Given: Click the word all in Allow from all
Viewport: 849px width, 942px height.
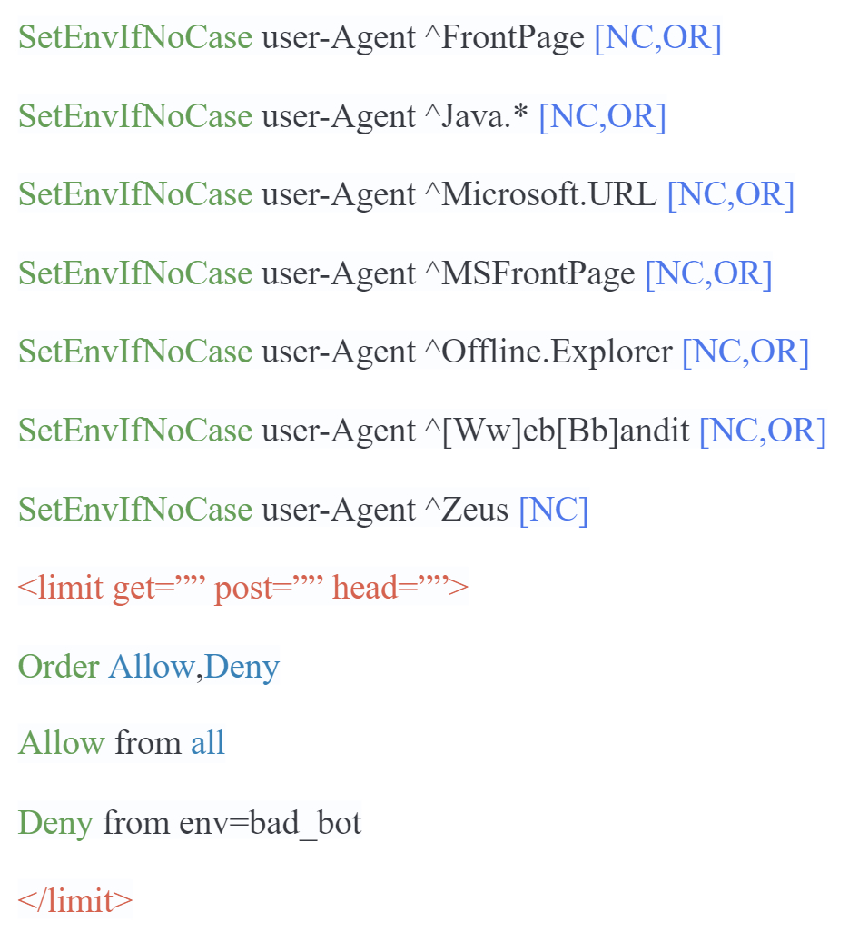Looking at the screenshot, I should coord(207,743).
